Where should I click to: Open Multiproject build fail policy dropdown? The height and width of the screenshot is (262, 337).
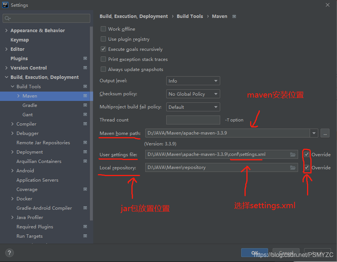pos(193,107)
